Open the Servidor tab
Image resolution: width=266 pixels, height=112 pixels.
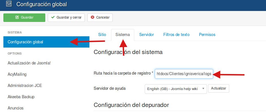pos(147,35)
